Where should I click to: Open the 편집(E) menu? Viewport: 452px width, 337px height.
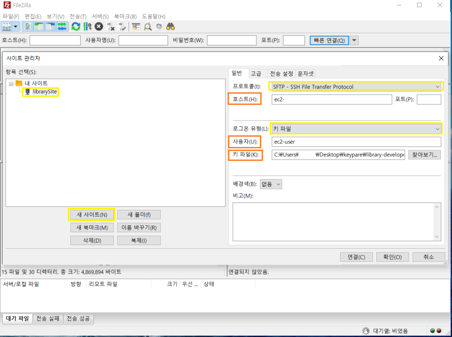[33, 17]
